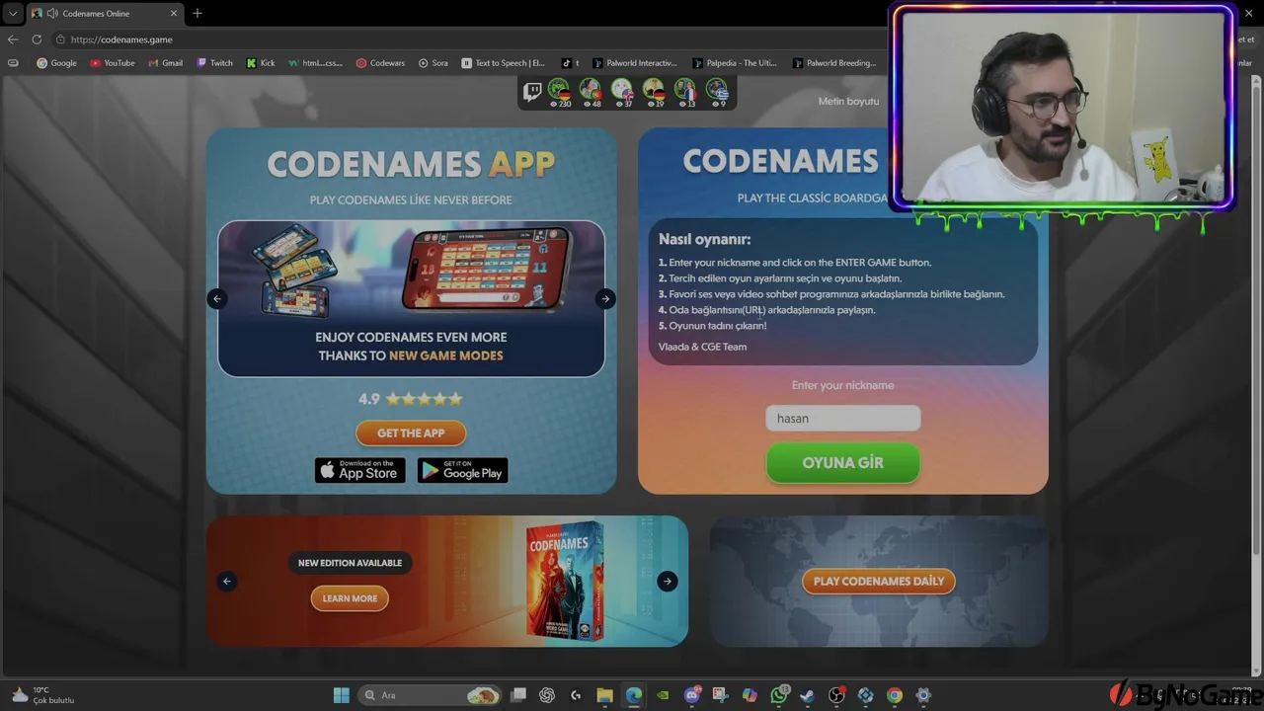Click the LEARN MORE button
Viewport: 1264px width, 711px height.
tap(350, 598)
